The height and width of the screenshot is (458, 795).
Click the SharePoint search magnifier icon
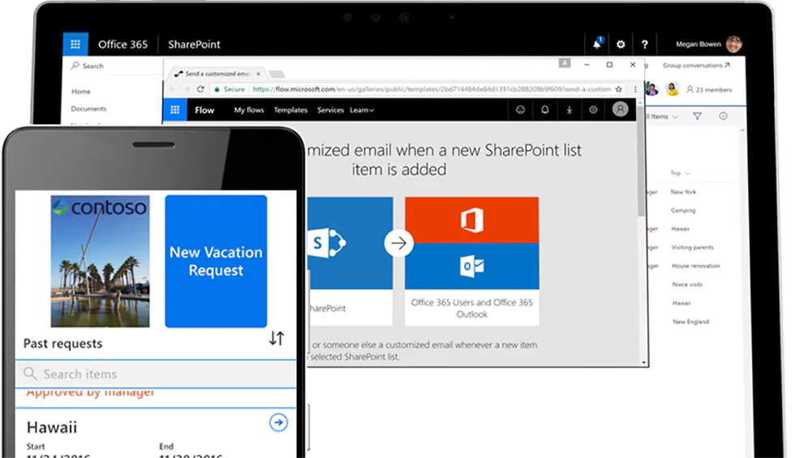pyautogui.click(x=75, y=66)
